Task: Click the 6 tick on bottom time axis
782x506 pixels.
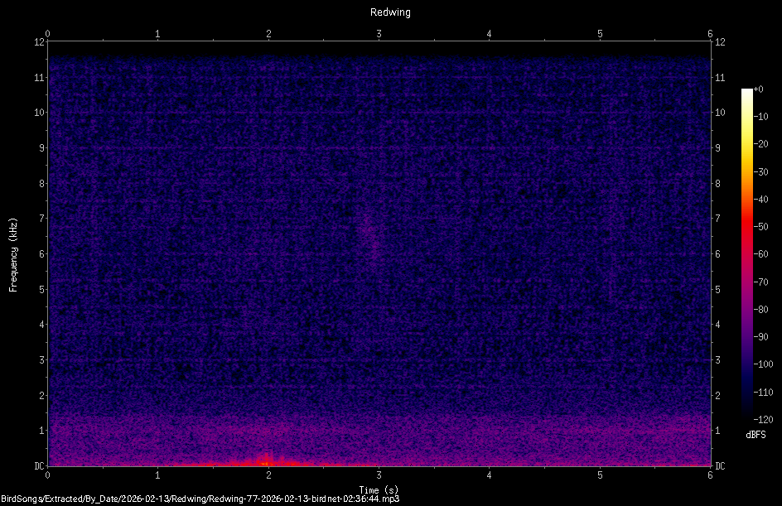Action: tap(710, 476)
